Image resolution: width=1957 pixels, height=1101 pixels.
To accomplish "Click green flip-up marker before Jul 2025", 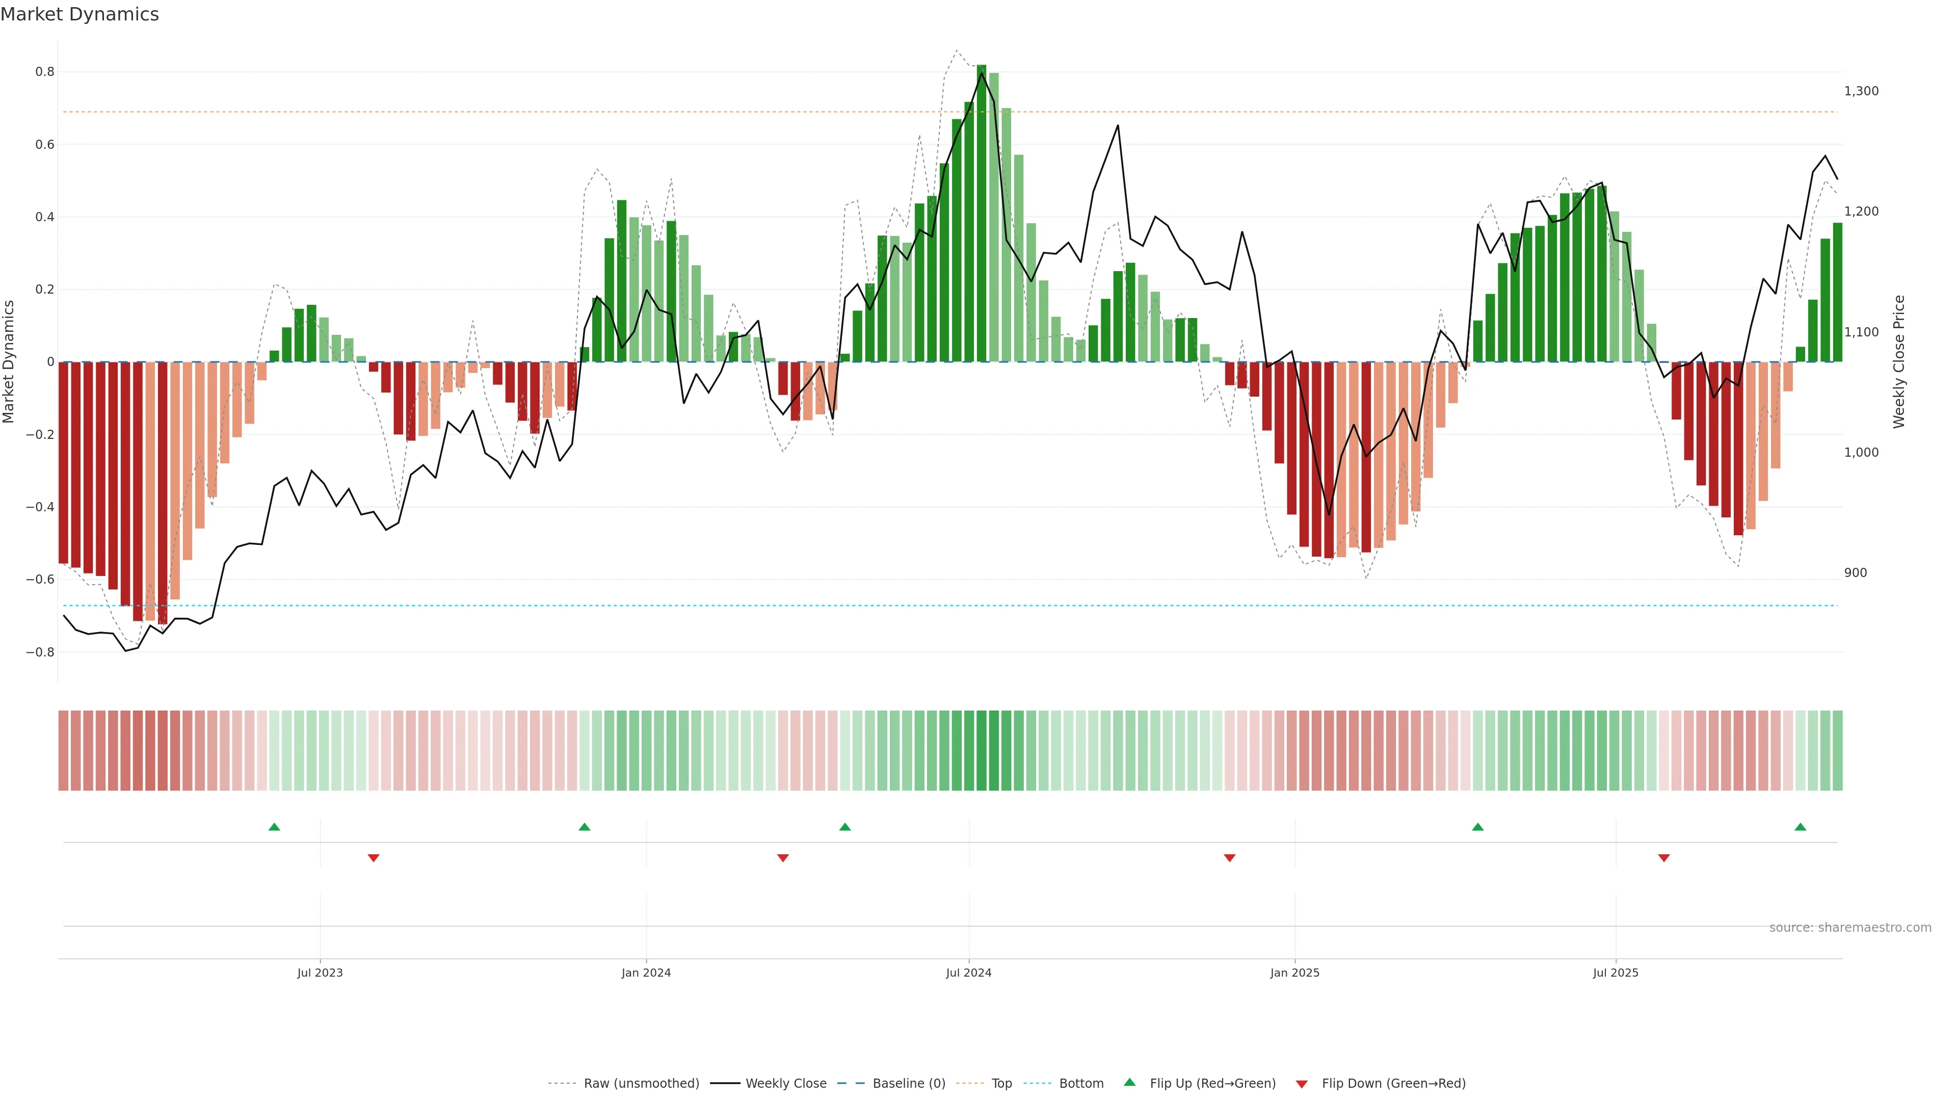I will point(1477,827).
